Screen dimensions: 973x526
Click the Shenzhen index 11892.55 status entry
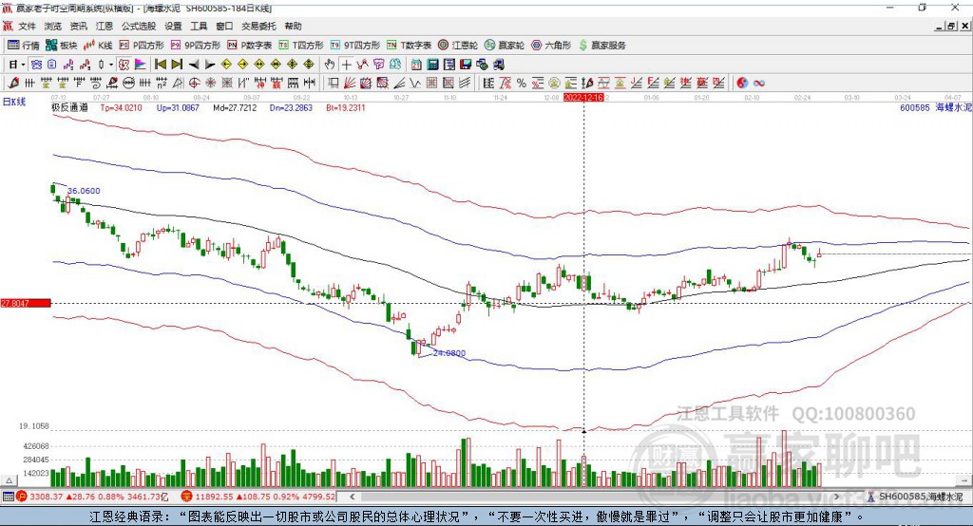(258, 497)
